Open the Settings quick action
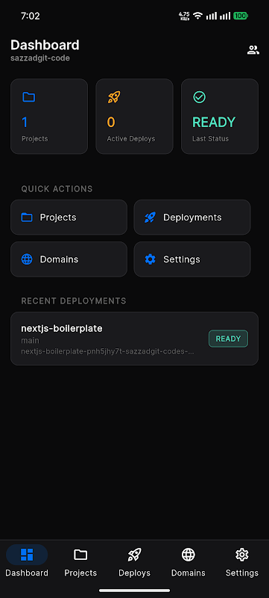 point(192,259)
